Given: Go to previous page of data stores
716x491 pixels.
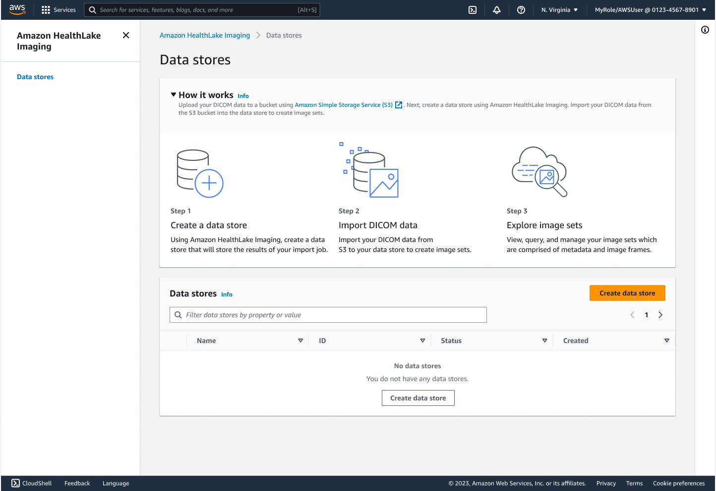Looking at the screenshot, I should (x=632, y=315).
